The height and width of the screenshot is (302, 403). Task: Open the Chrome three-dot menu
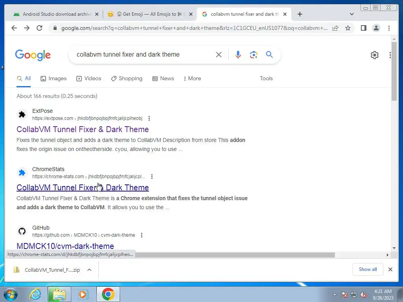click(x=389, y=28)
